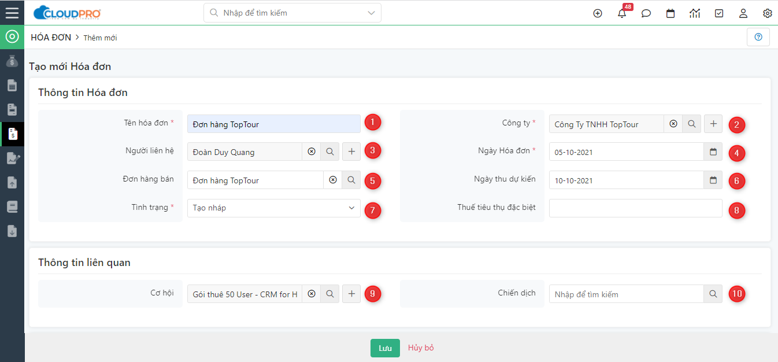Click the quick create plus icon

[x=598, y=13]
